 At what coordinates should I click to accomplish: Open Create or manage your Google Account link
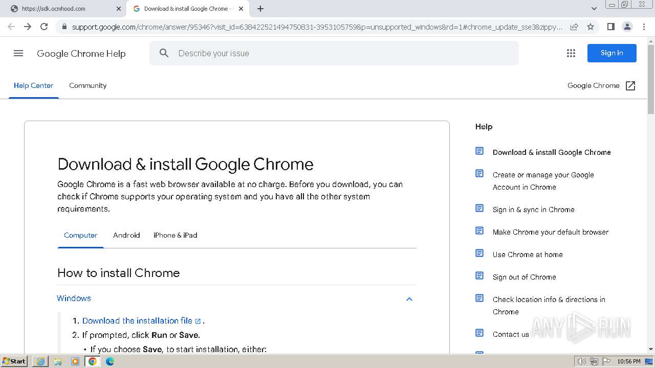[543, 181]
